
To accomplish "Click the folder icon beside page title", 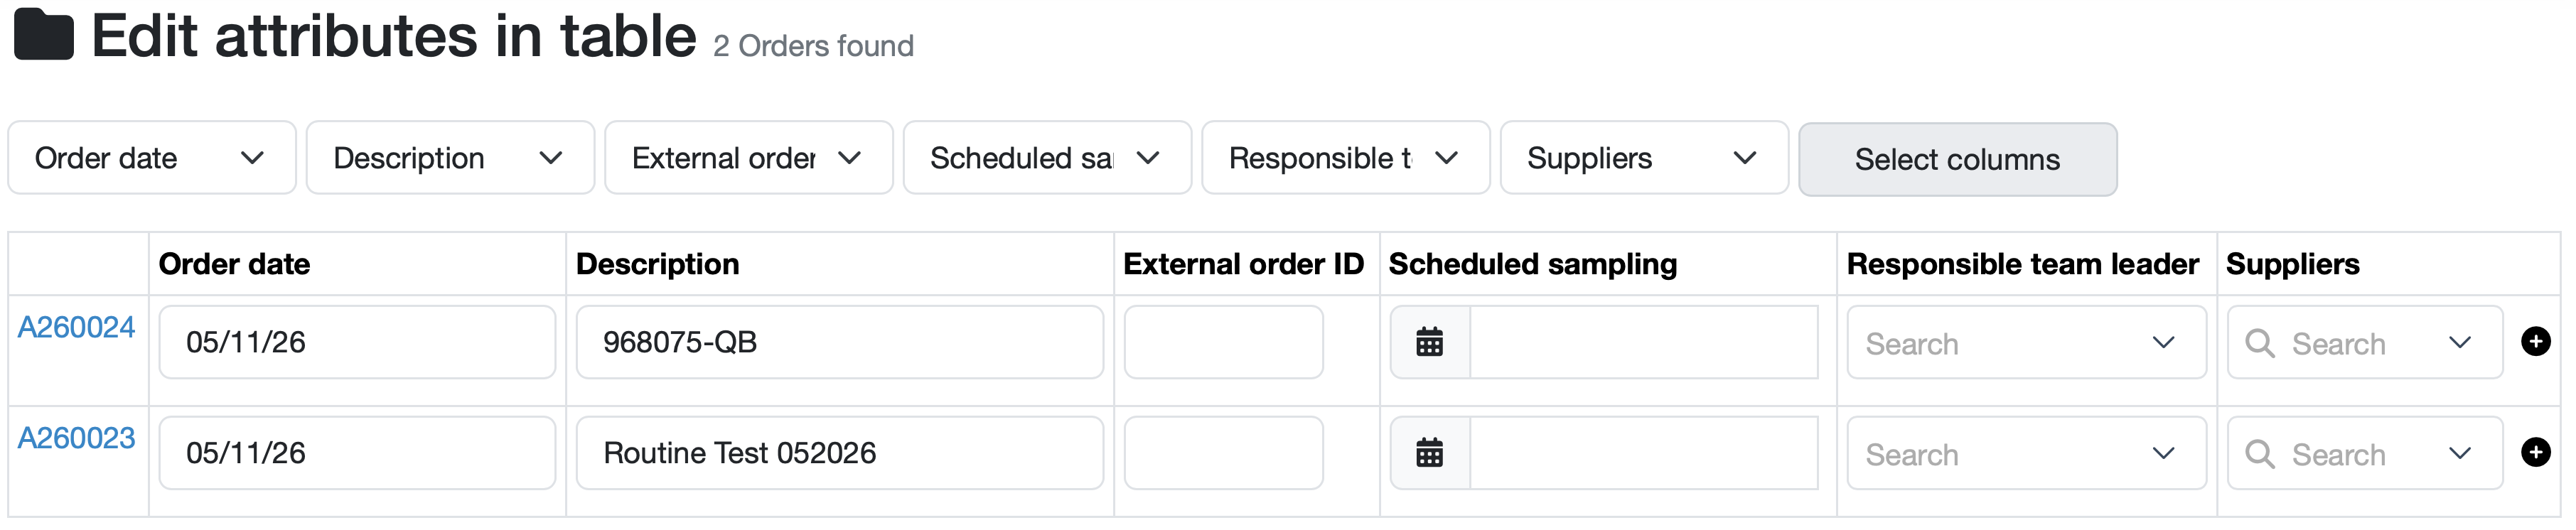I will [x=44, y=35].
